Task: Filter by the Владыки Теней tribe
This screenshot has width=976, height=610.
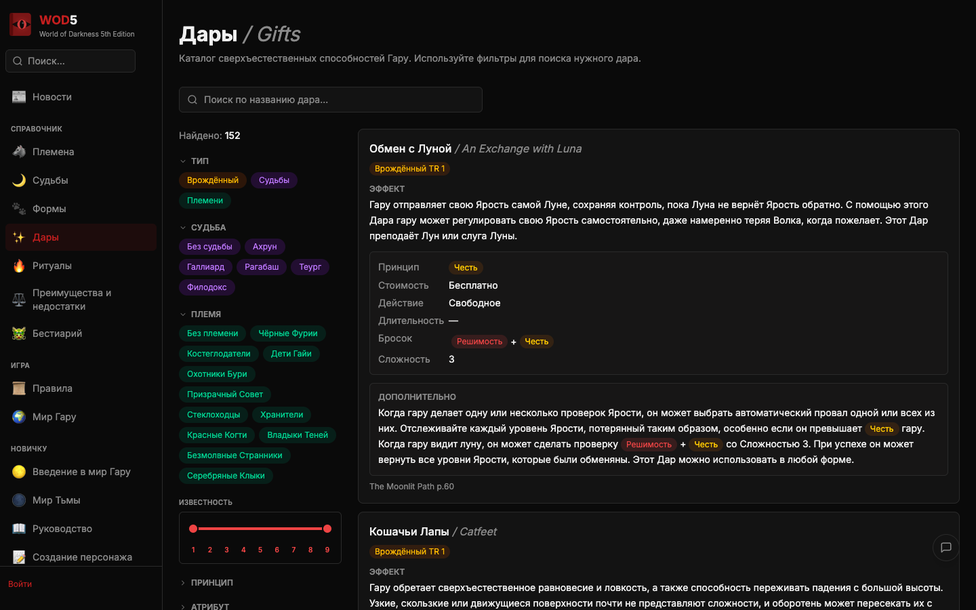Action: [x=298, y=435]
